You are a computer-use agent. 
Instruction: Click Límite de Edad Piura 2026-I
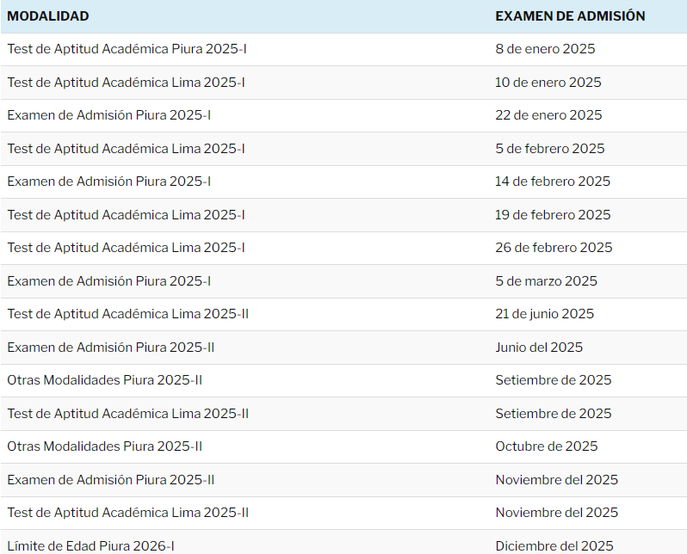[91, 545]
